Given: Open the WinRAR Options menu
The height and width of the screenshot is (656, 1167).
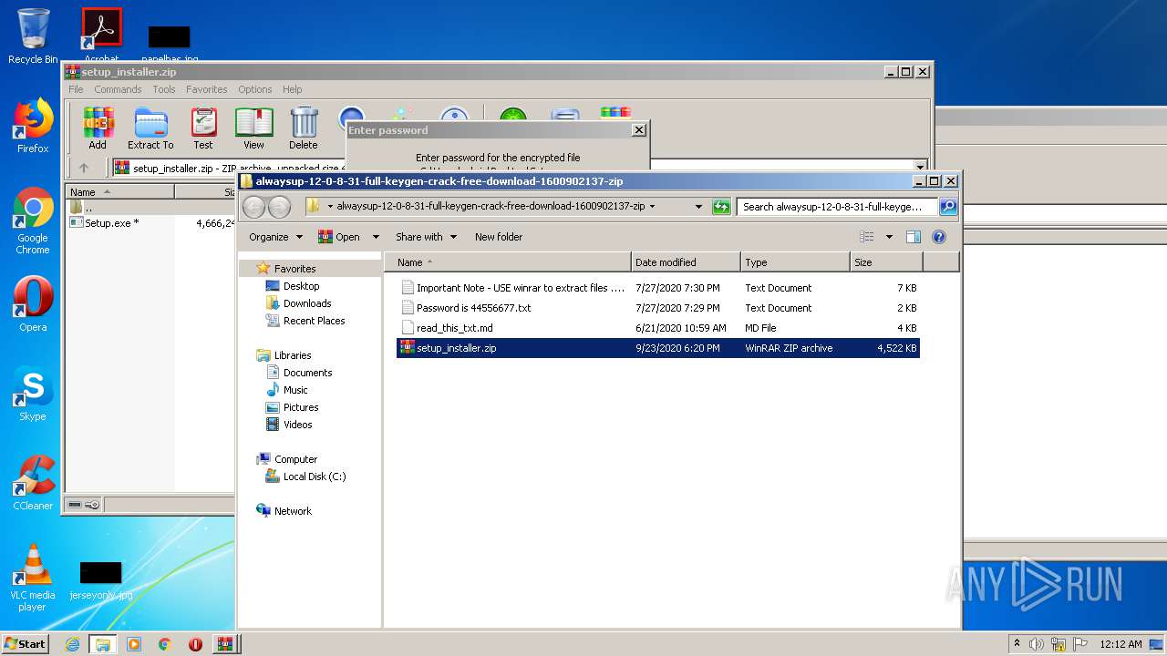Looking at the screenshot, I should point(255,89).
